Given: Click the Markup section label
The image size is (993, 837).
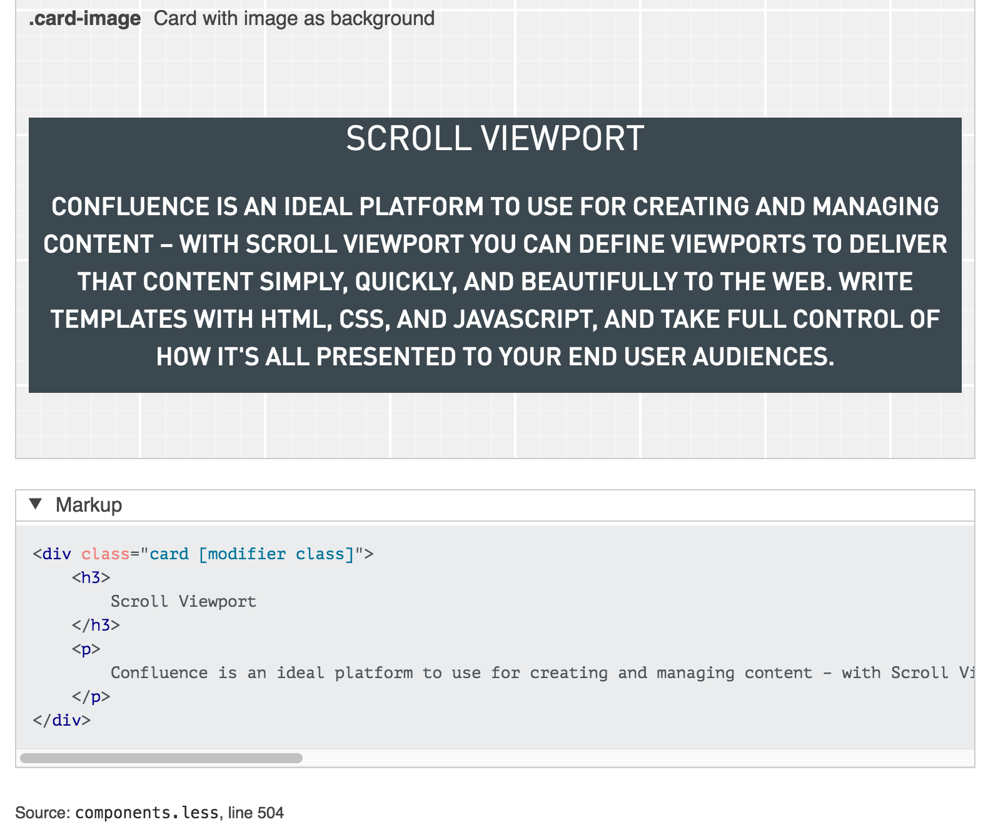Looking at the screenshot, I should click(x=89, y=505).
